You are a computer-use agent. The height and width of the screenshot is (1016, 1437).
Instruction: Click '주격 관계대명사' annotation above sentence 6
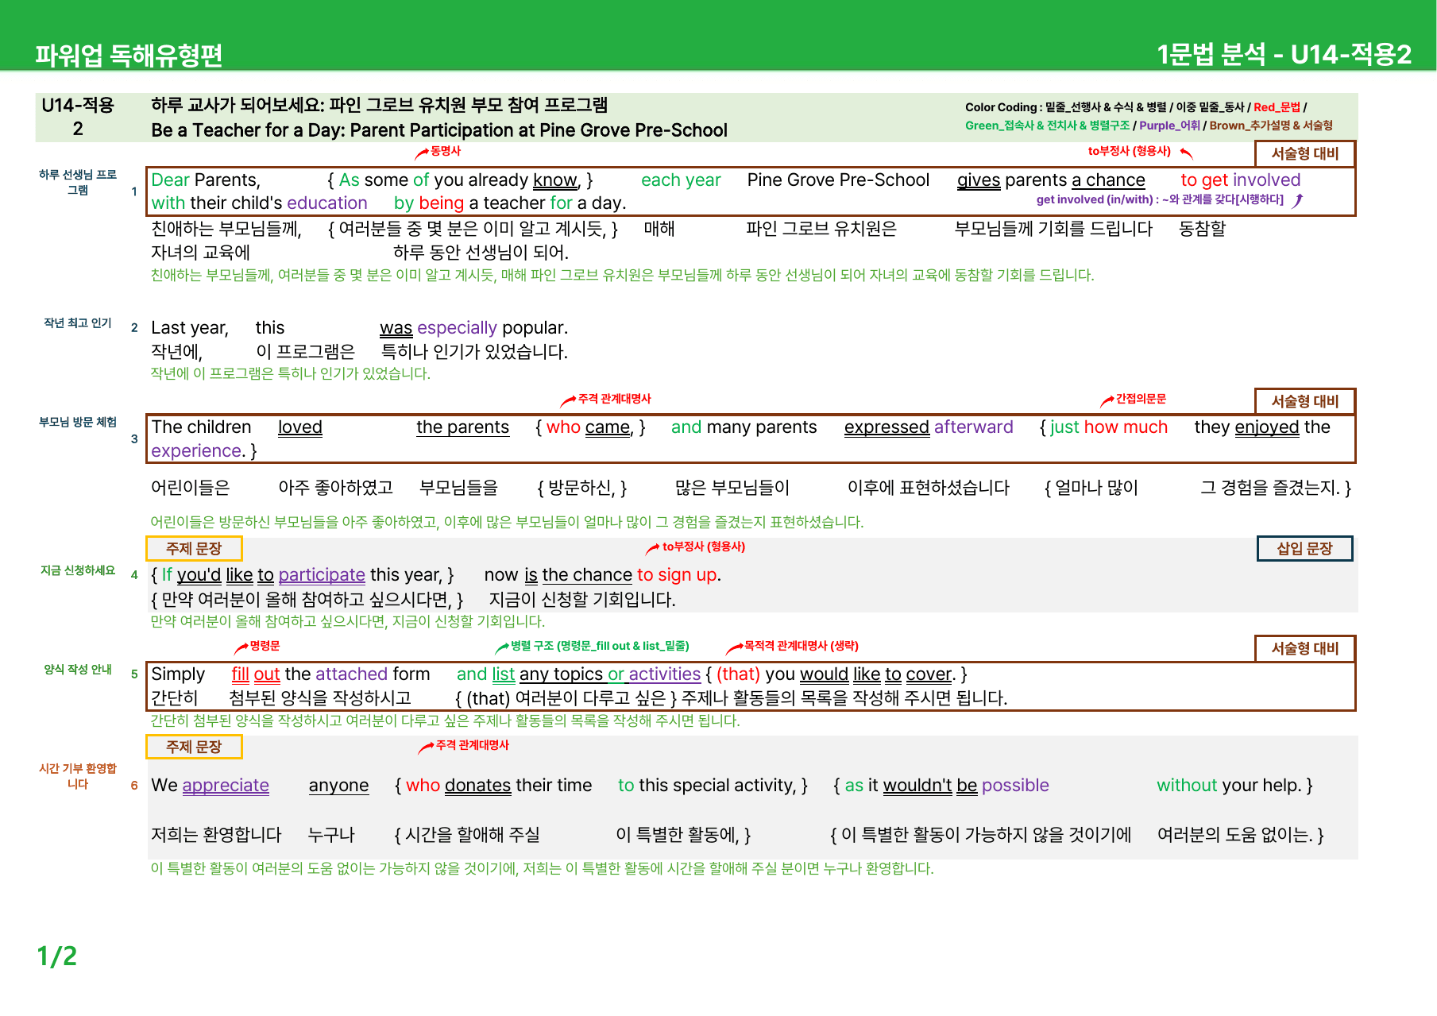pyautogui.click(x=473, y=745)
